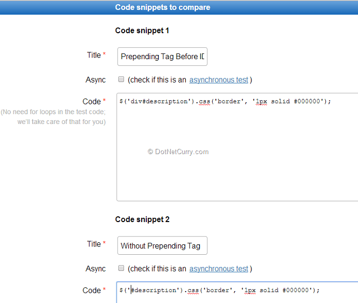Click the Code label of snippet 1

(92, 102)
